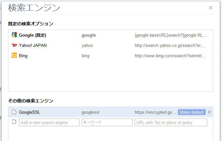Select the GoogleSSL engine name

click(x=30, y=112)
